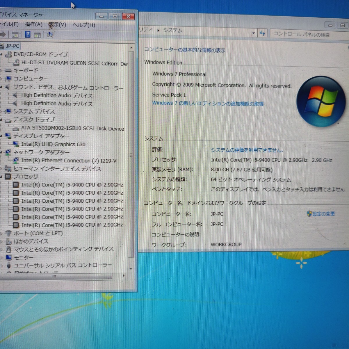Image resolution: width=349 pixels, height=349 pixels.
Task: Click the refresh button beside the address bar
Action: tap(263, 33)
